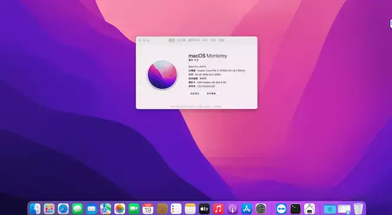Switch to the 资源 (Resources) tab

[x=222, y=40]
